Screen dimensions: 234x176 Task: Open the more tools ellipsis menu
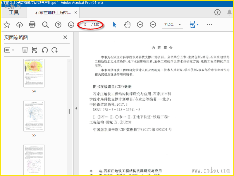210,25
